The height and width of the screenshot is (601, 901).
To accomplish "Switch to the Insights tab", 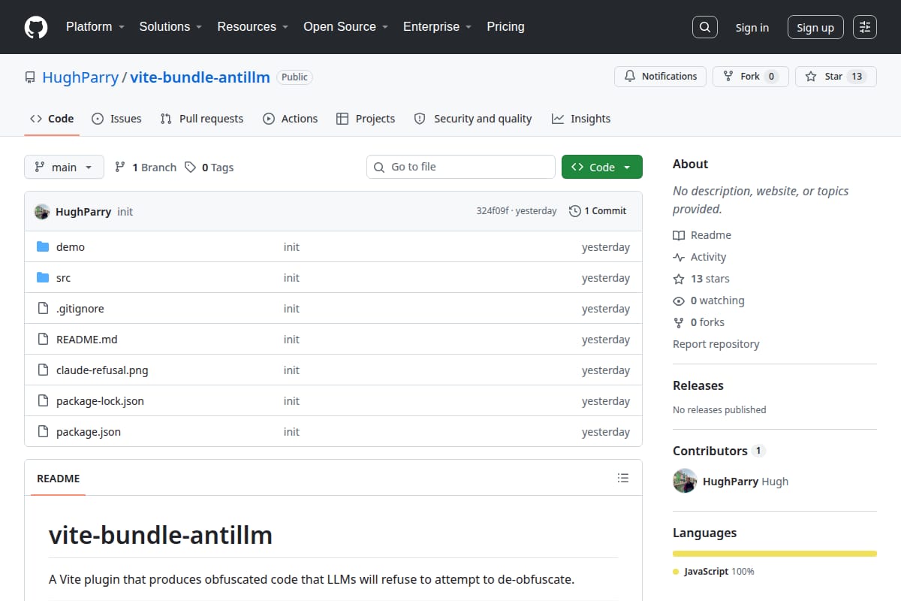I will coord(581,119).
